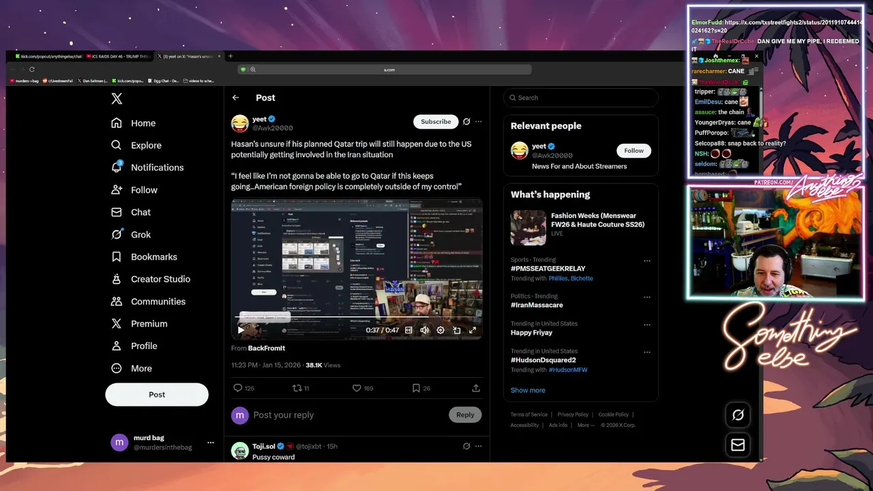
Task: Open options for #HudsonDsquared2 trend
Action: click(x=647, y=353)
